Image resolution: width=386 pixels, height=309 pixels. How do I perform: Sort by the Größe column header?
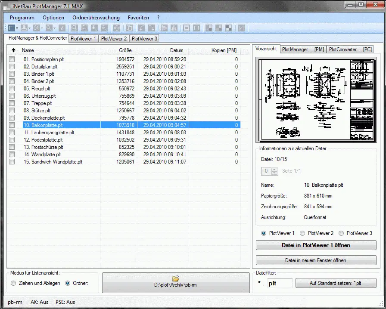click(x=118, y=50)
